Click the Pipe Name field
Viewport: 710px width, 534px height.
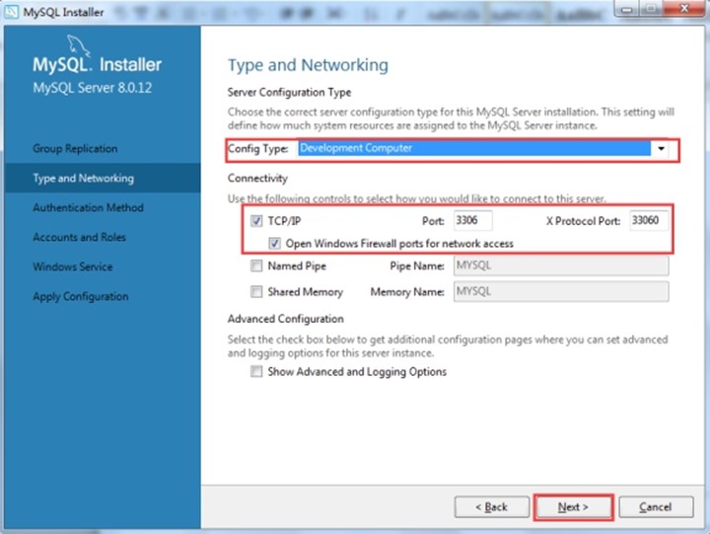coord(561,266)
